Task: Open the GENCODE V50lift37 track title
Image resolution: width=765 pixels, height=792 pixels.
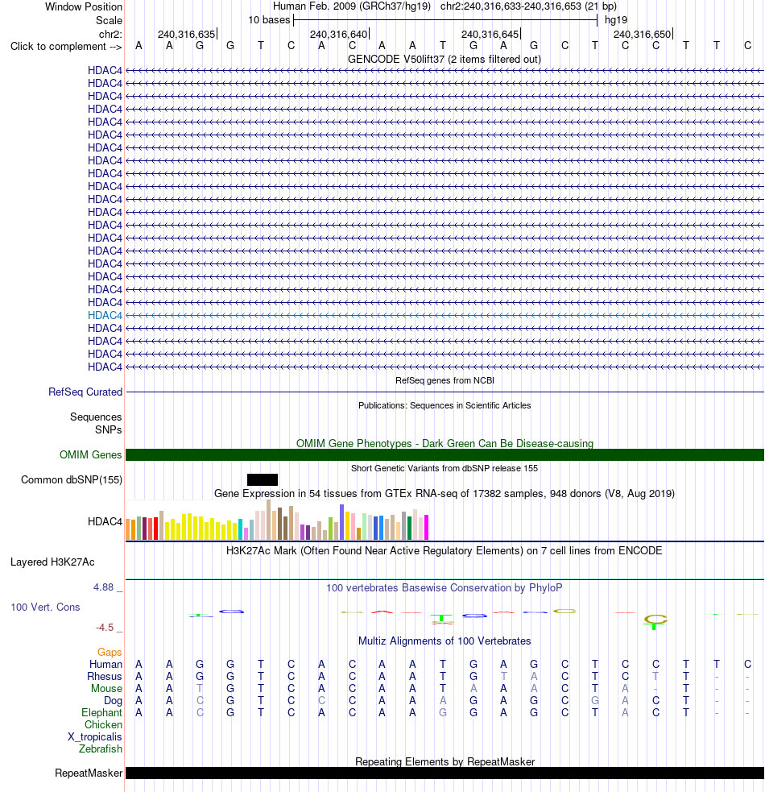Action: pyautogui.click(x=445, y=59)
